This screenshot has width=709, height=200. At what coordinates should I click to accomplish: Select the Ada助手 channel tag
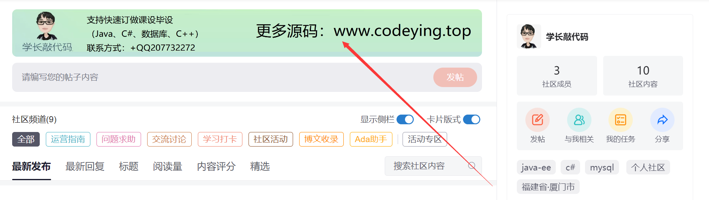371,139
